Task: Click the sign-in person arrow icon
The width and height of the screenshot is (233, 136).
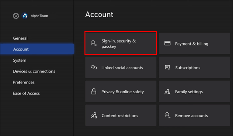Action: 94,43
